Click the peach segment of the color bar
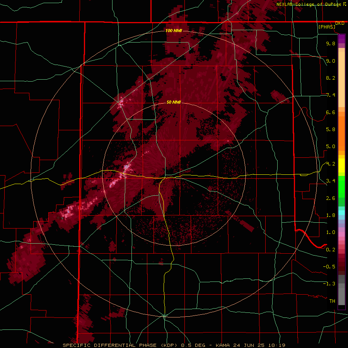 pyautogui.click(x=341, y=80)
